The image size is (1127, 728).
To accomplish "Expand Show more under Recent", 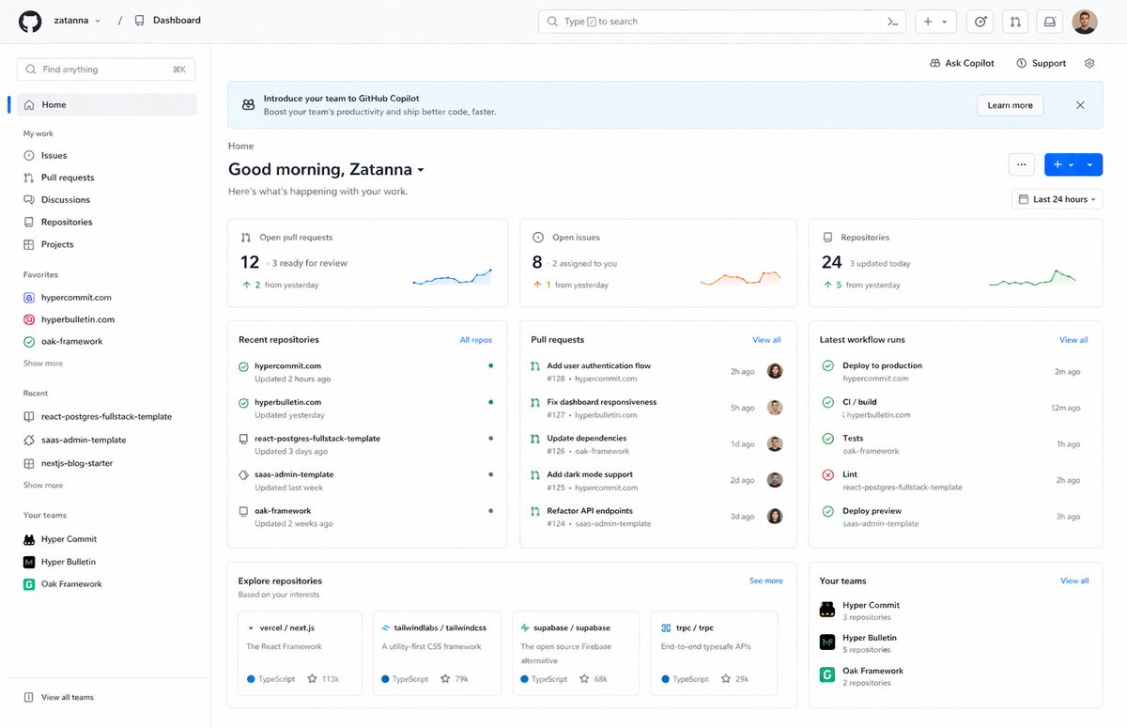I will tap(43, 486).
